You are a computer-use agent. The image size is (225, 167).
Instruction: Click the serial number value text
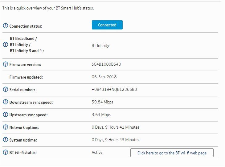[x=114, y=90]
